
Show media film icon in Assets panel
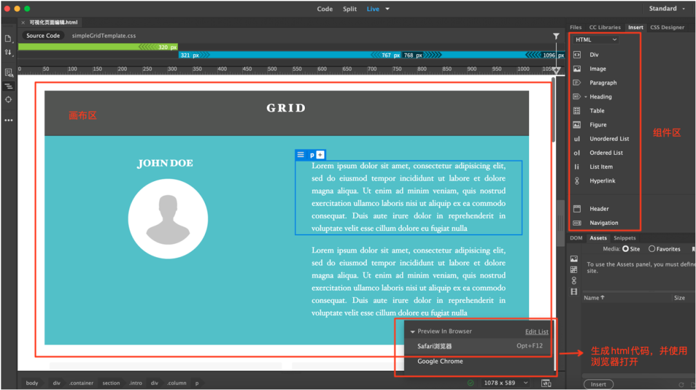[x=574, y=292]
